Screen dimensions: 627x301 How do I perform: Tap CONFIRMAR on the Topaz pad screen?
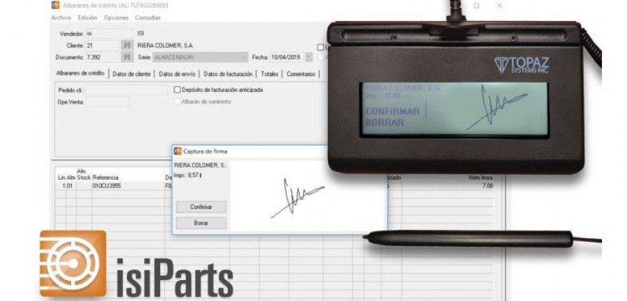(392, 111)
